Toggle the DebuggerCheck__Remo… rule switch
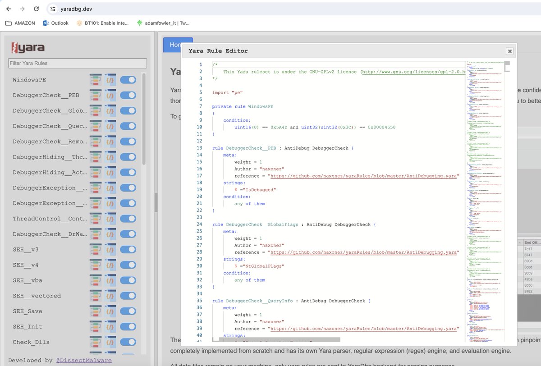Screen dimensions: 541x366 click(x=128, y=141)
